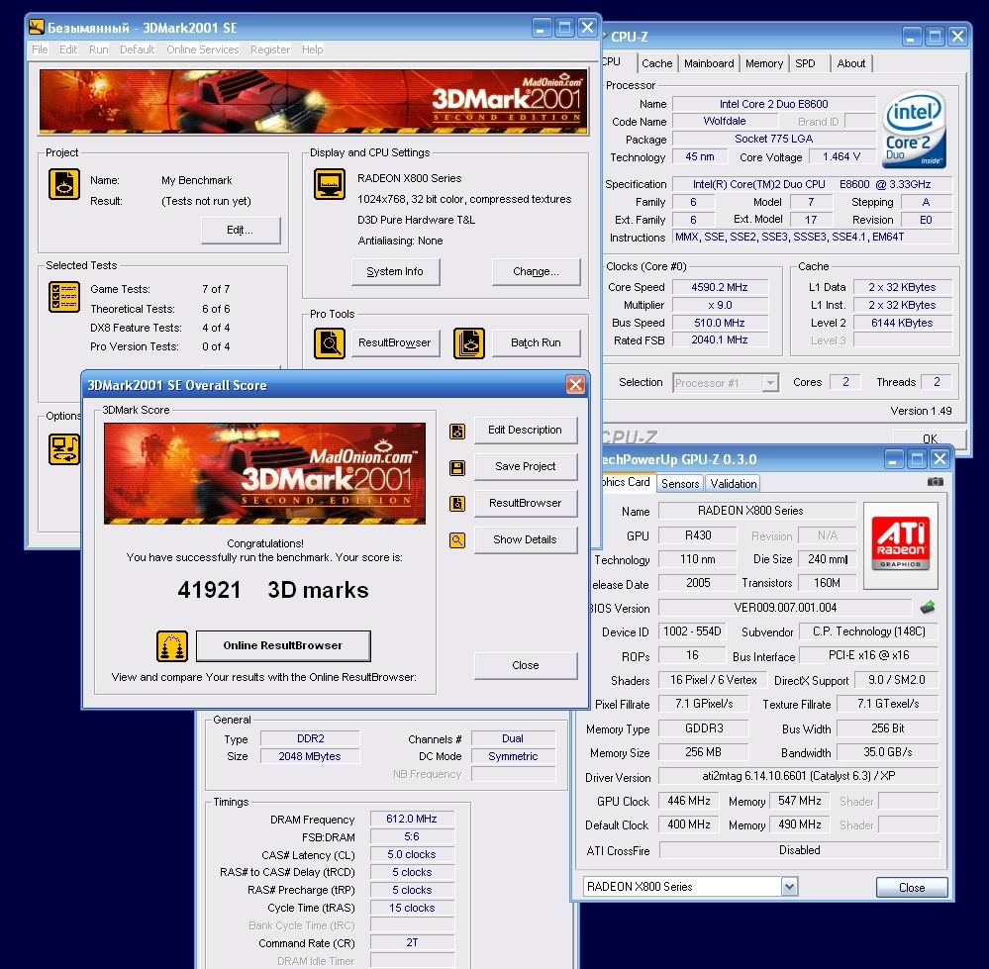989x969 pixels.
Task: Click the Close button in GPU-Z
Action: 912,888
